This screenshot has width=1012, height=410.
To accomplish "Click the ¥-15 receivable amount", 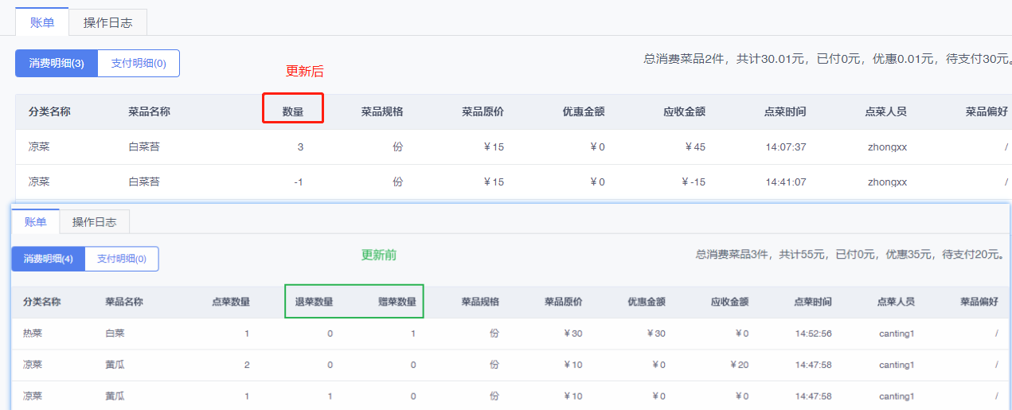I will (x=694, y=182).
